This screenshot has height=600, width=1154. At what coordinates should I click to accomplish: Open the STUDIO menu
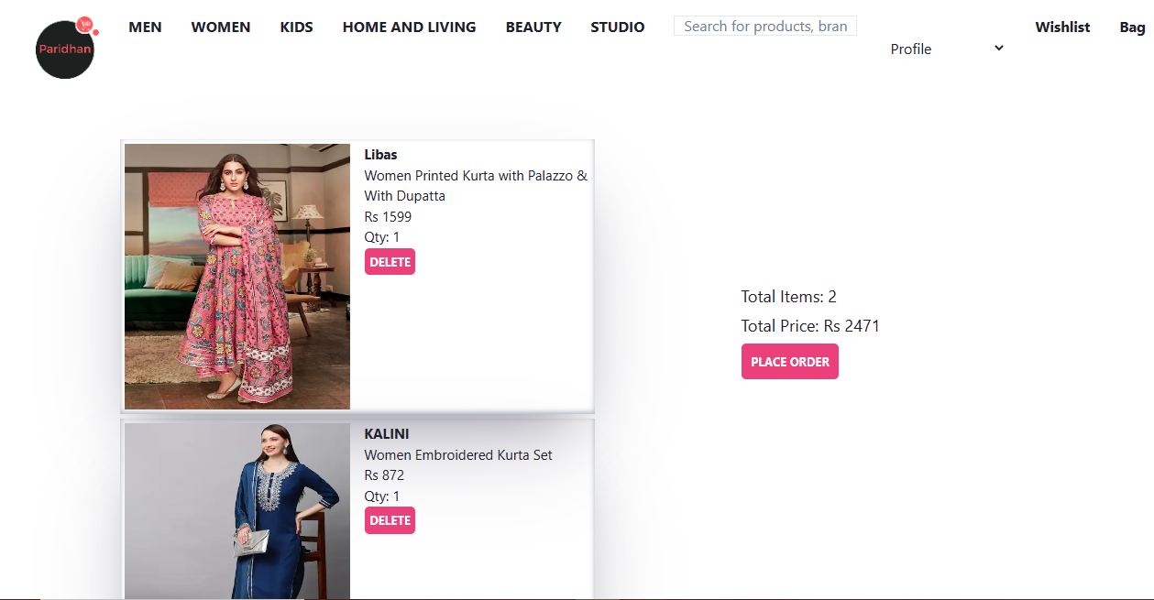pos(618,27)
